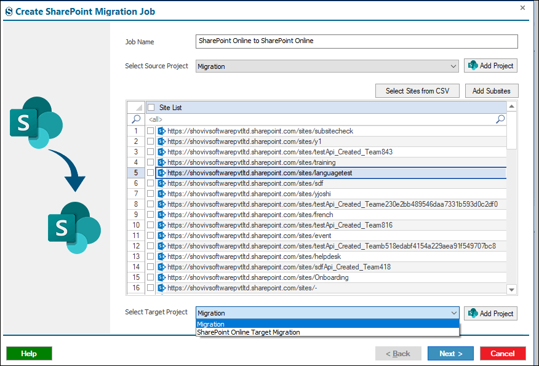The height and width of the screenshot is (366, 539).
Task: Close the Create SharePoint Migration Job dialog
Action: click(x=522, y=7)
